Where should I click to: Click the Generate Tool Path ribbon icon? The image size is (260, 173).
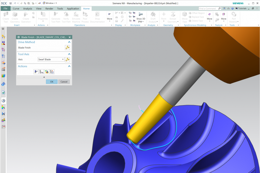[x=56, y=15]
